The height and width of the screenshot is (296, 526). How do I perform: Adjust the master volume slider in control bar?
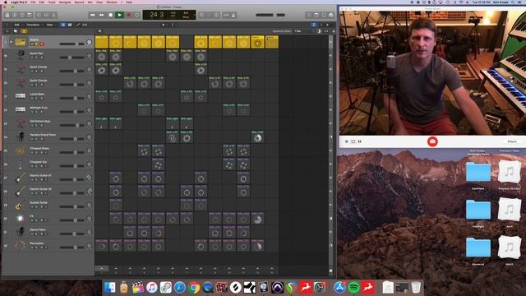click(270, 15)
